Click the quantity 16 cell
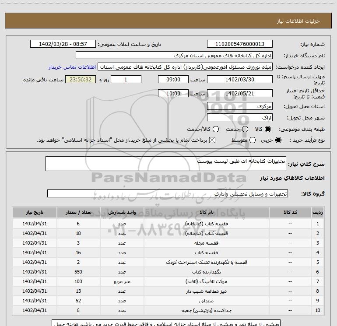 pyautogui.click(x=78, y=253)
